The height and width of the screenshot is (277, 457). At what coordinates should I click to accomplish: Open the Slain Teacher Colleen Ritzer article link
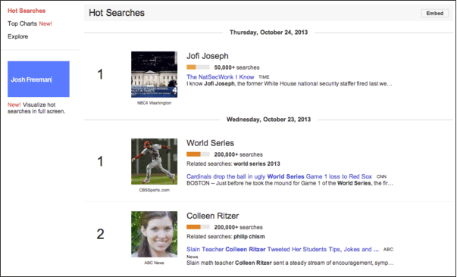[283, 249]
